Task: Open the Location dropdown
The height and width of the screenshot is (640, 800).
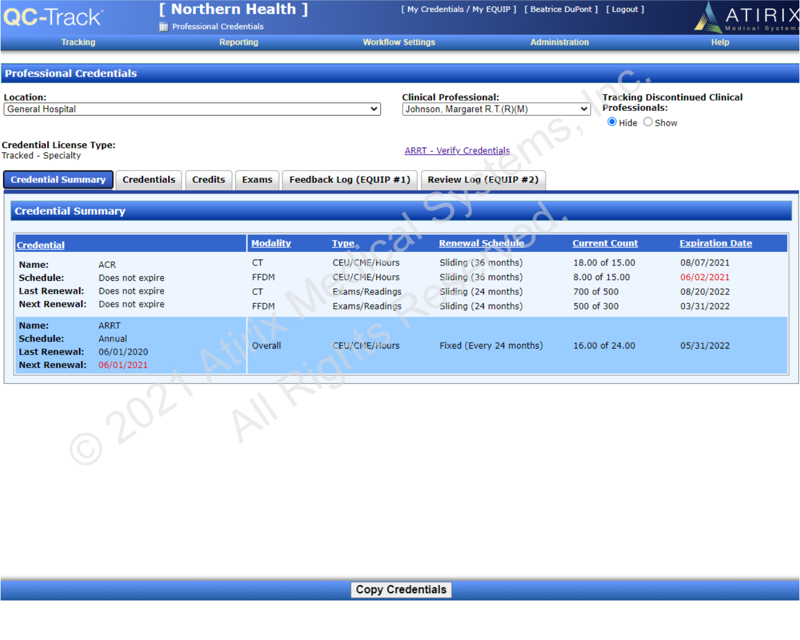Action: tap(192, 109)
